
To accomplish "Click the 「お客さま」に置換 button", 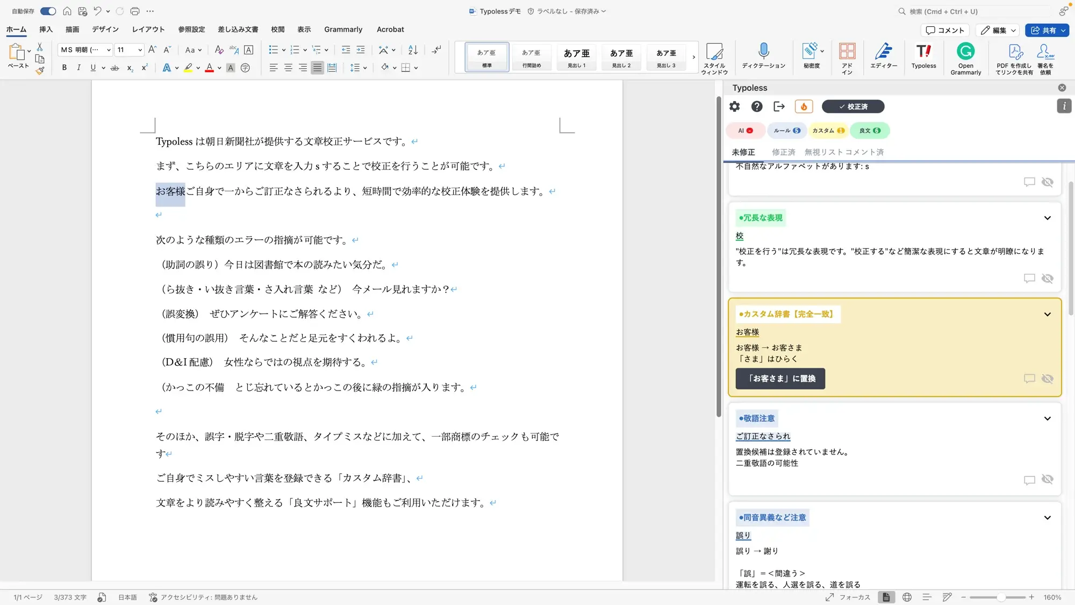I will click(780, 379).
